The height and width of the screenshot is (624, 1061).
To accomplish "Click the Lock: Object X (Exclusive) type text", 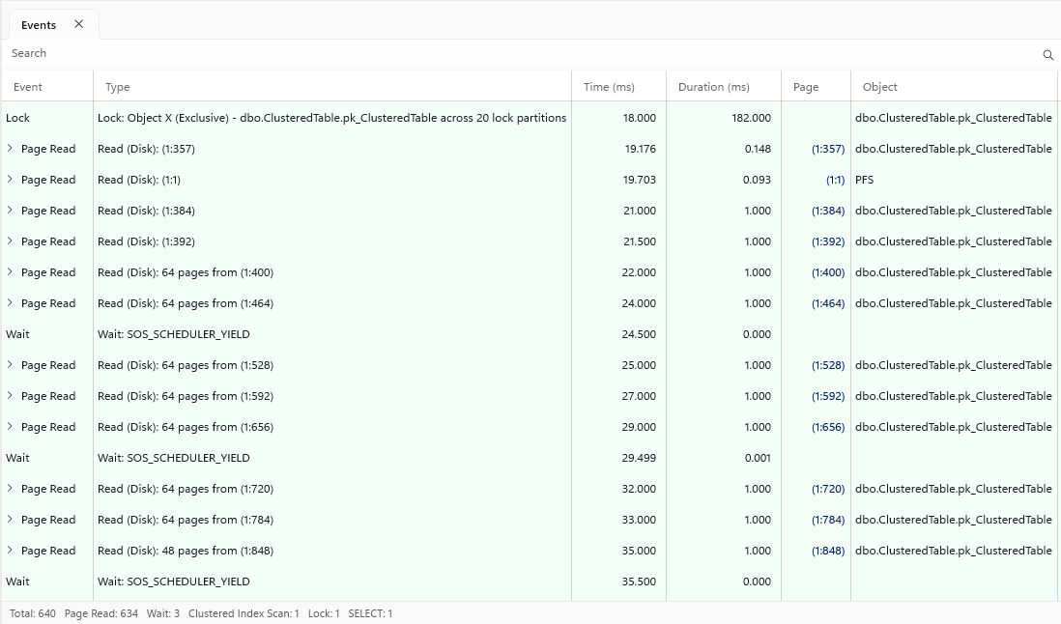I will click(x=331, y=118).
